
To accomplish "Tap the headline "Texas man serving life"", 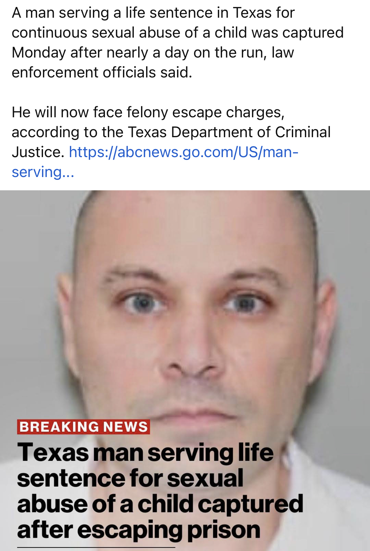I will [x=145, y=452].
